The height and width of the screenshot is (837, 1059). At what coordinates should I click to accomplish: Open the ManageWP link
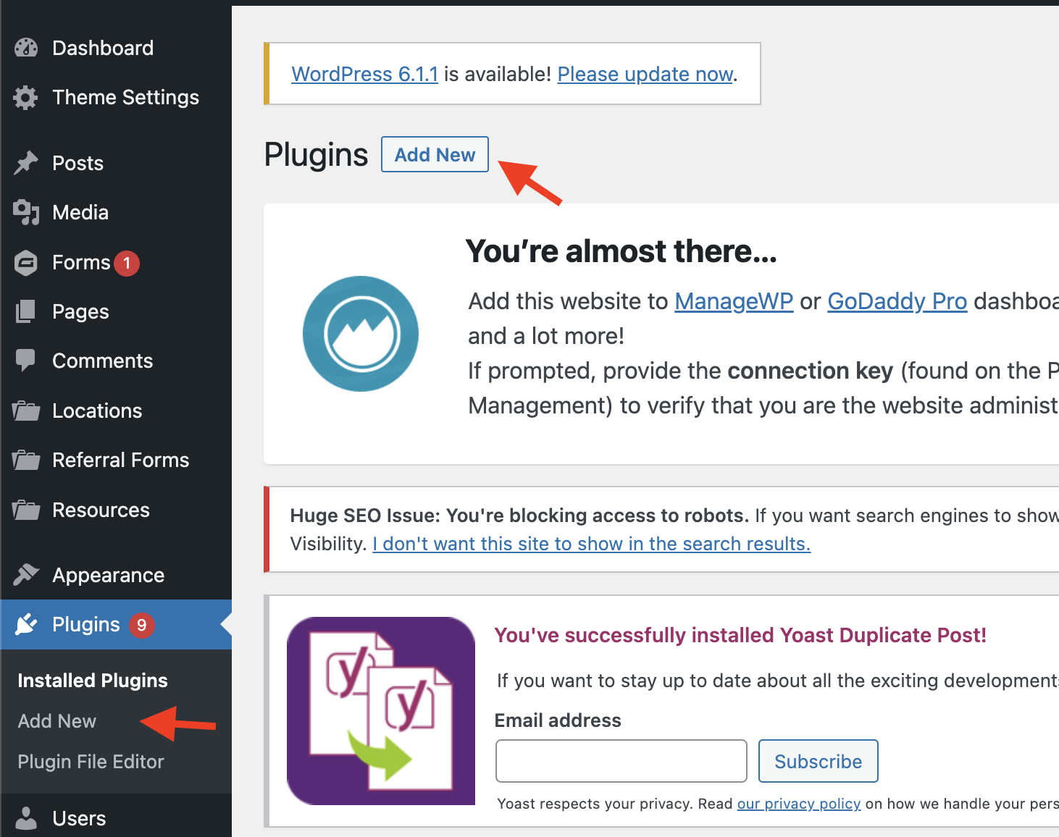(734, 301)
